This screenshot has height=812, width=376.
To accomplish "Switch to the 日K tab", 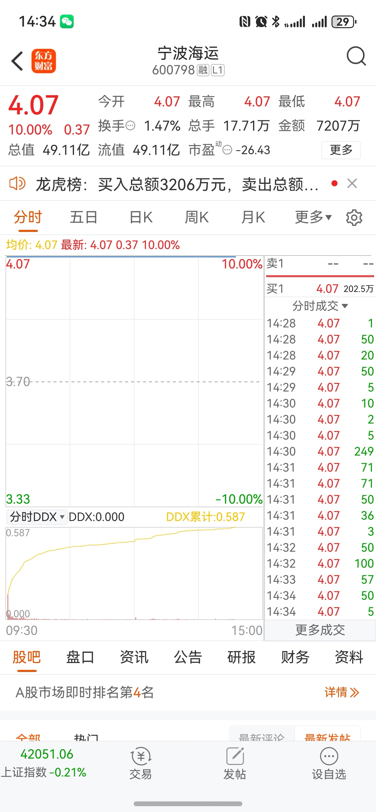I will point(141,217).
